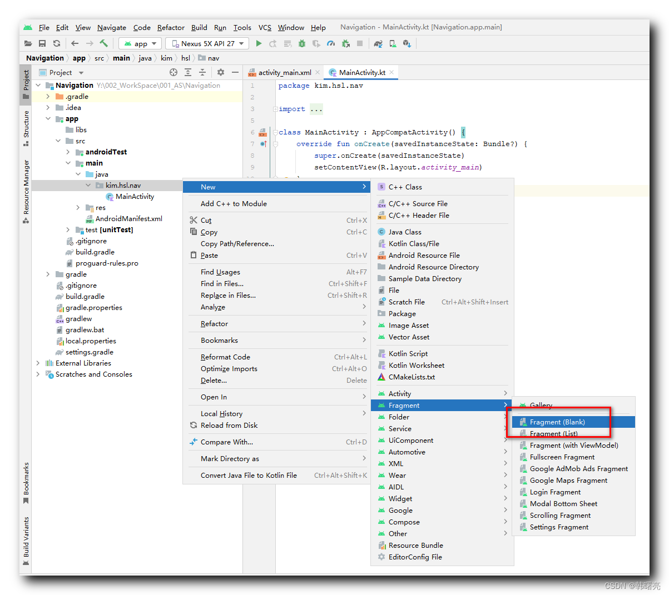The height and width of the screenshot is (595, 669).
Task: Click the Project panel settings gear icon
Action: pos(221,72)
